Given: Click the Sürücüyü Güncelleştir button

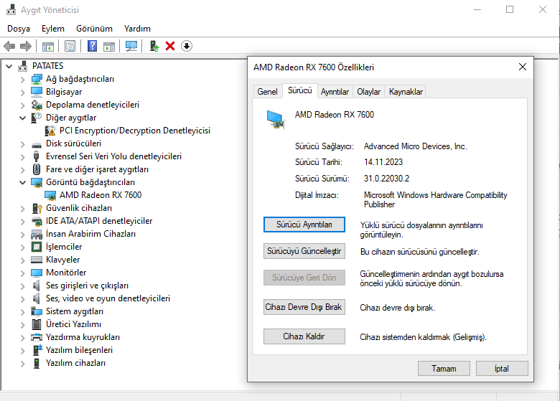Looking at the screenshot, I should click(x=304, y=251).
